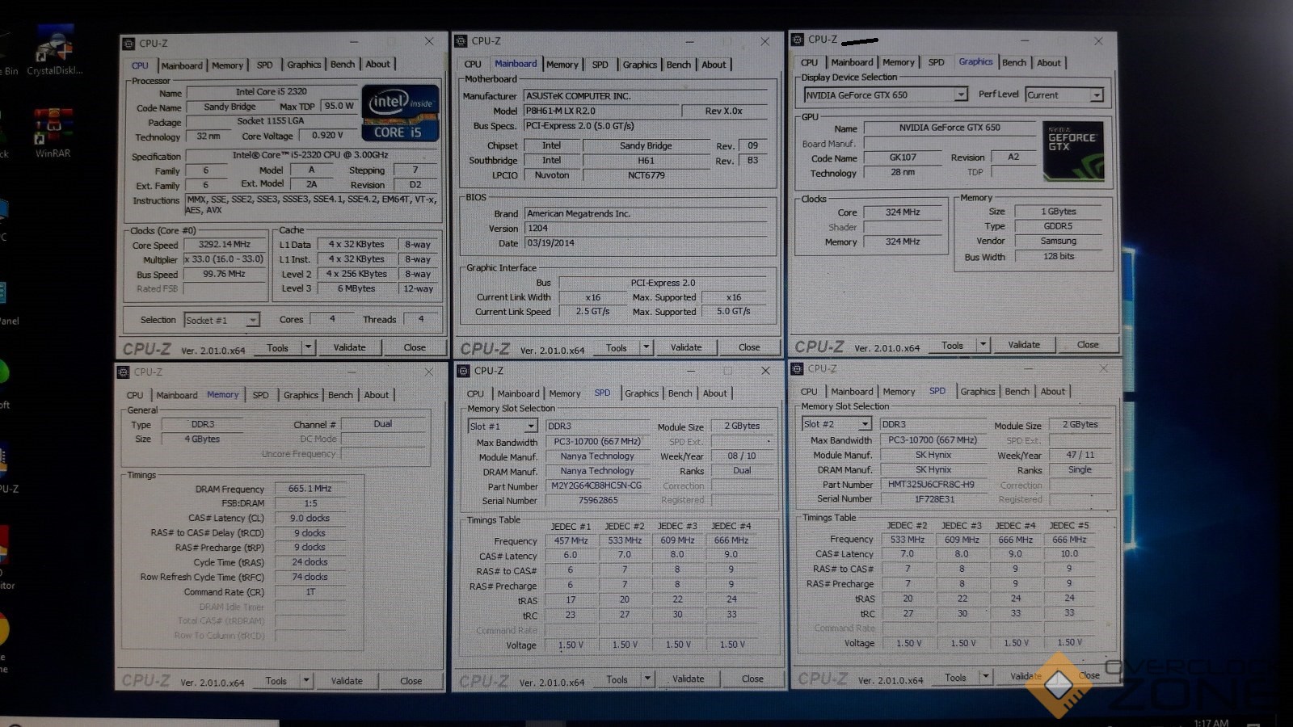The height and width of the screenshot is (727, 1293).
Task: Click Tools button in Mainboard window
Action: pos(617,348)
